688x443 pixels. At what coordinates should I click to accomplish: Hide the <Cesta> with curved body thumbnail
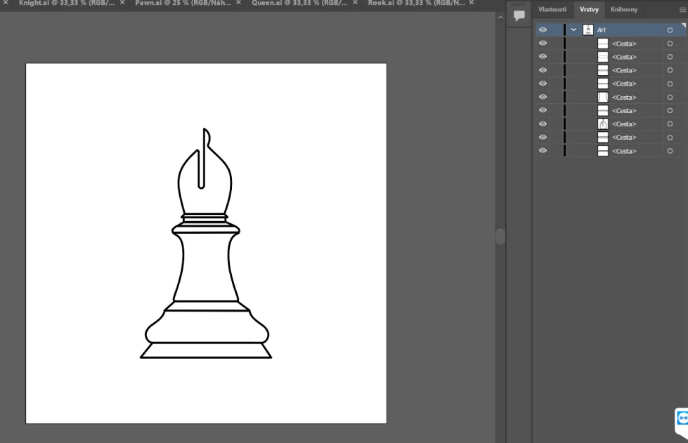pyautogui.click(x=543, y=97)
